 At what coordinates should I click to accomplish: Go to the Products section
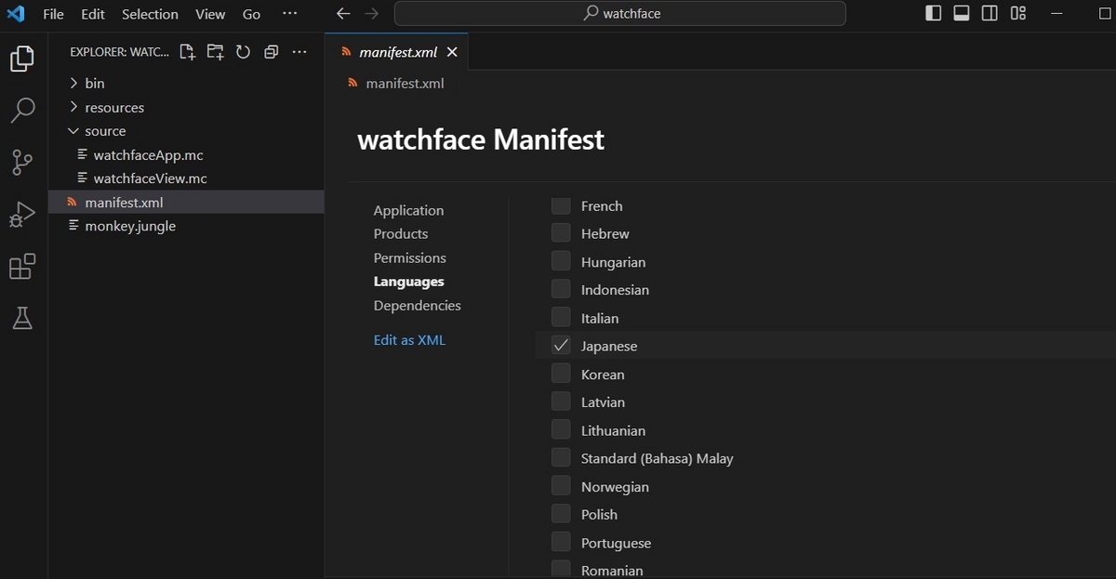pos(401,233)
